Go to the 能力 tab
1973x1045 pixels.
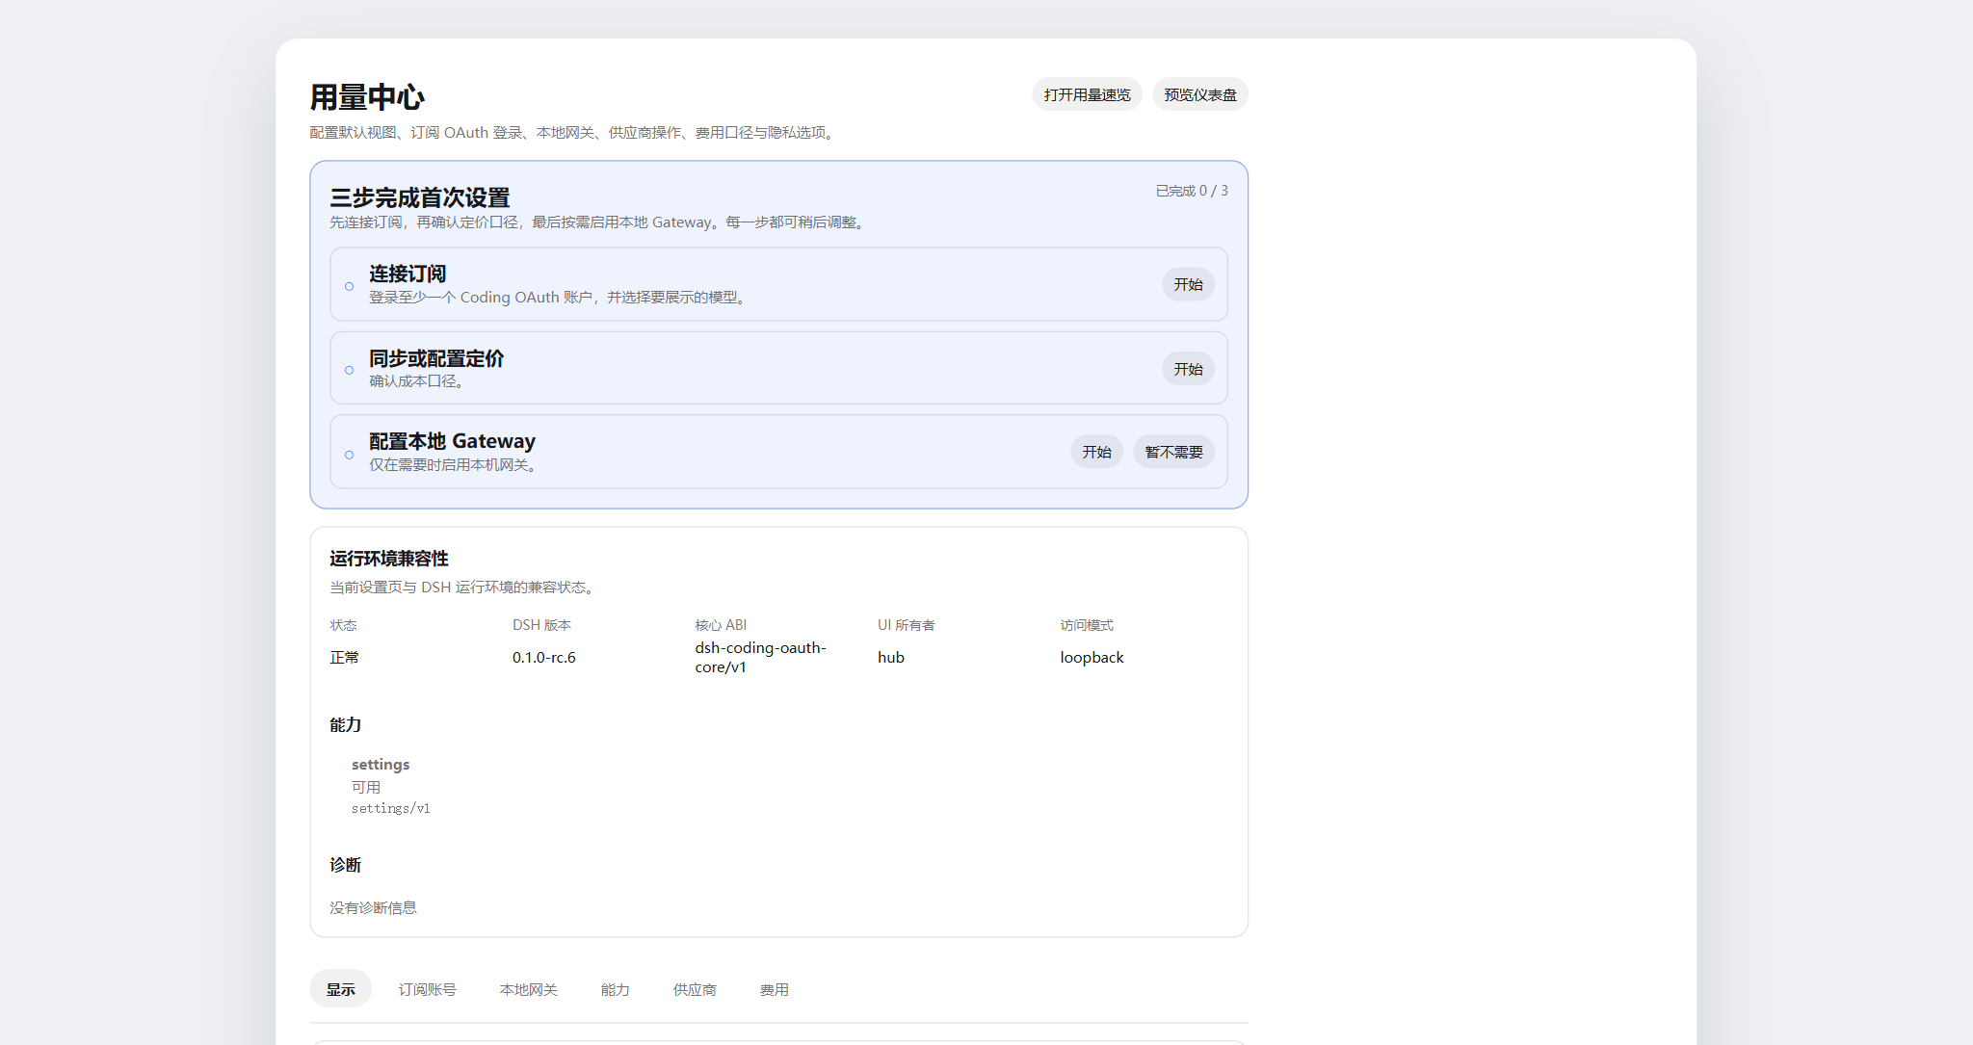(x=615, y=989)
